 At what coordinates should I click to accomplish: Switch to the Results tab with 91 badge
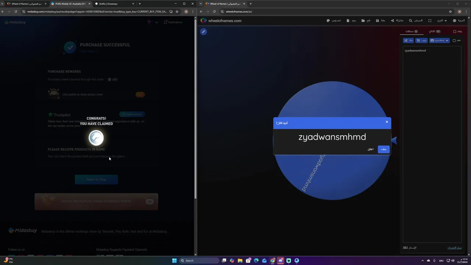tap(435, 31)
